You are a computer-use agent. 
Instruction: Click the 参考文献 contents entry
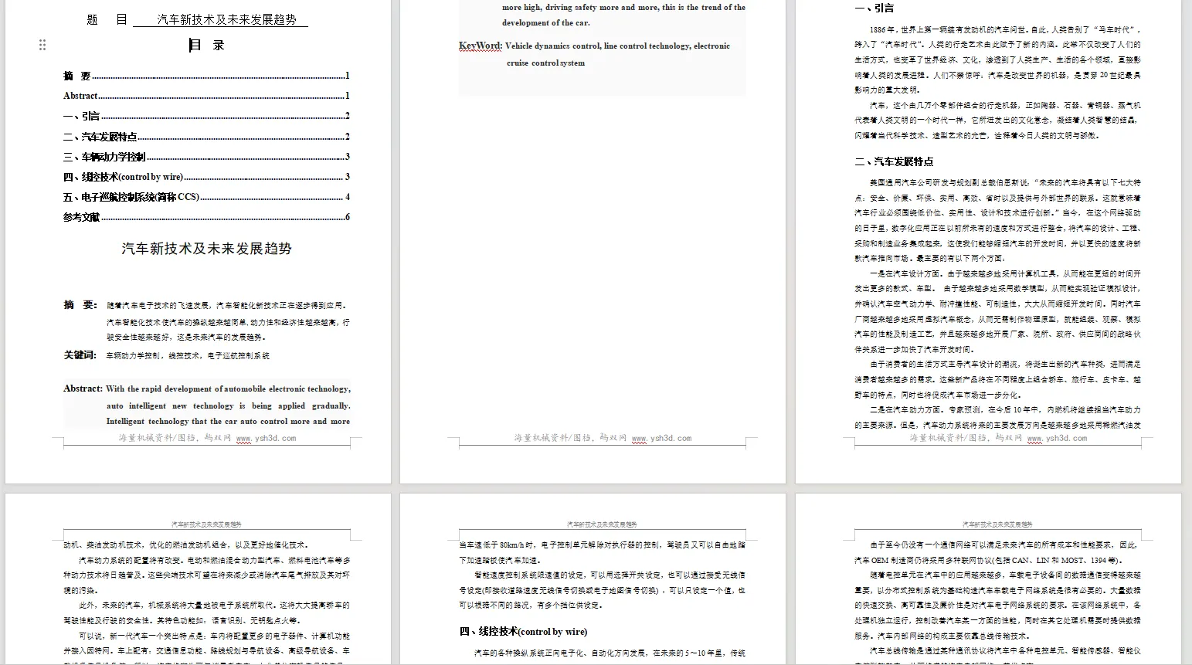pos(206,217)
